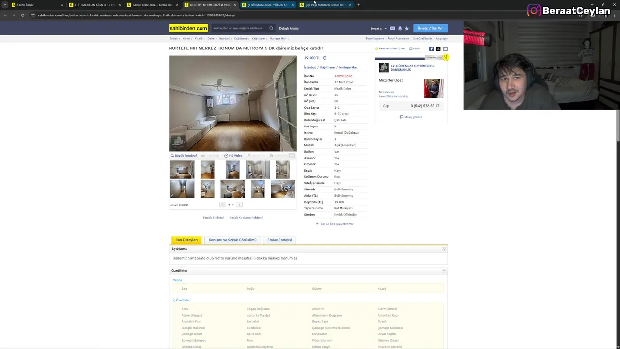
Task: Click the phone number 0 (532) 576 53 17
Action: pos(425,106)
